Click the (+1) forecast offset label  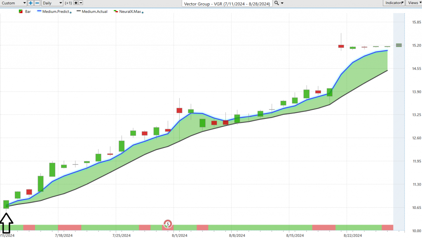coord(68,3)
